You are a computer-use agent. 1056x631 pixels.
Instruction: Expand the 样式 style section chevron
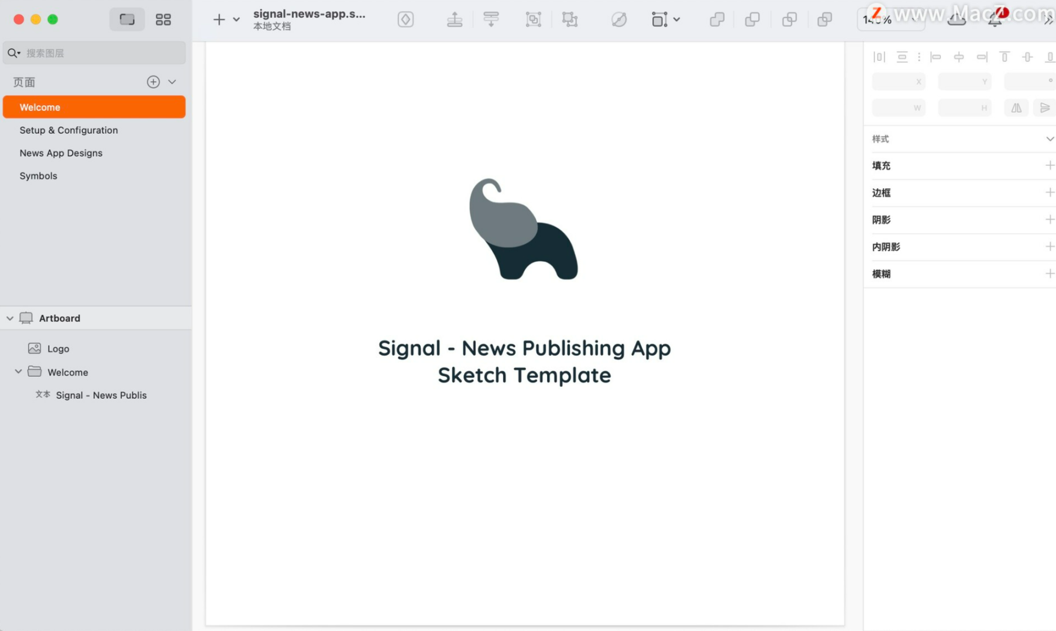pyautogui.click(x=1050, y=139)
